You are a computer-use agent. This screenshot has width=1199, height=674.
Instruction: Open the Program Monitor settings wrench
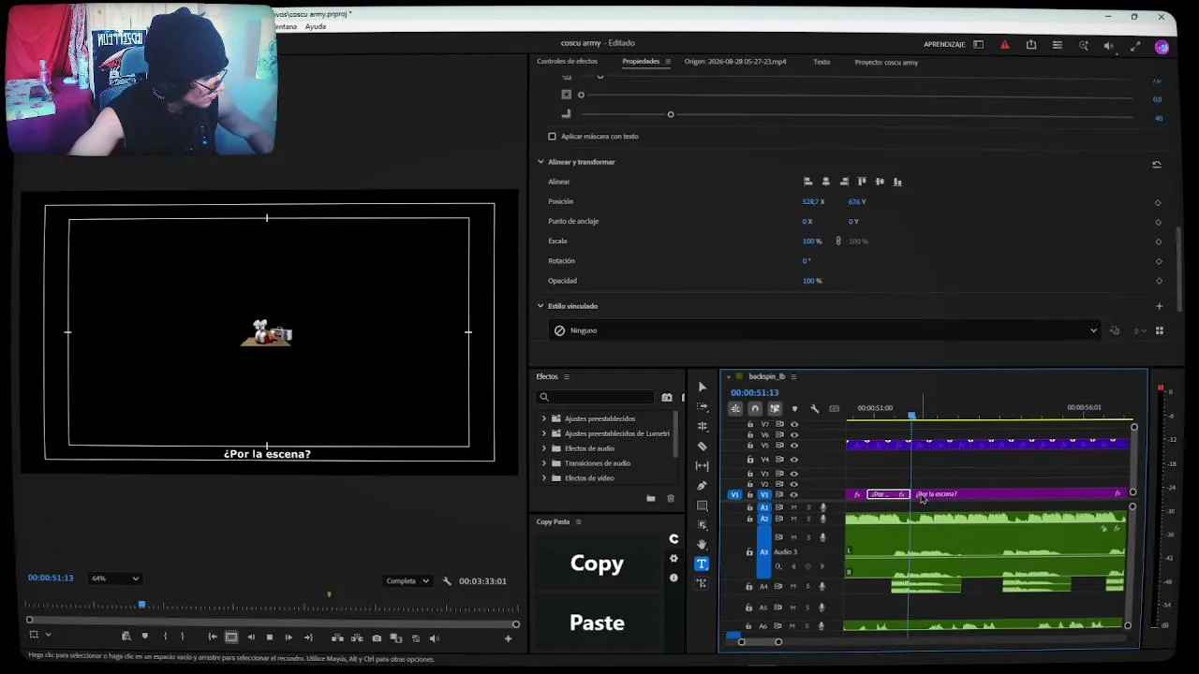click(x=447, y=581)
